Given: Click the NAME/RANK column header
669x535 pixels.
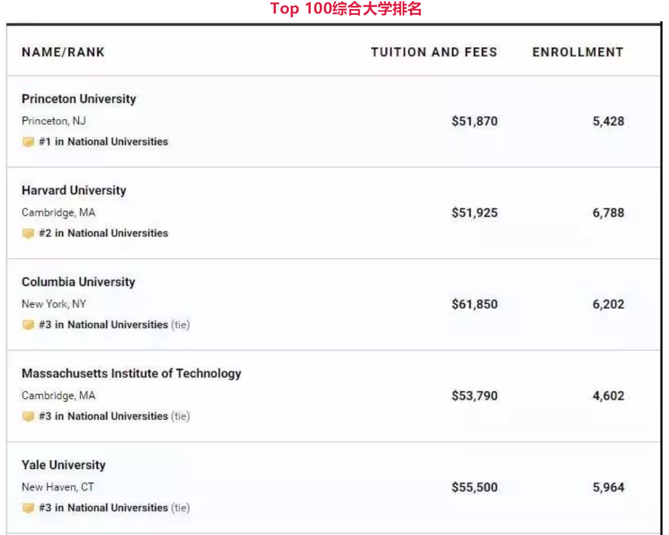Looking at the screenshot, I should 63,52.
